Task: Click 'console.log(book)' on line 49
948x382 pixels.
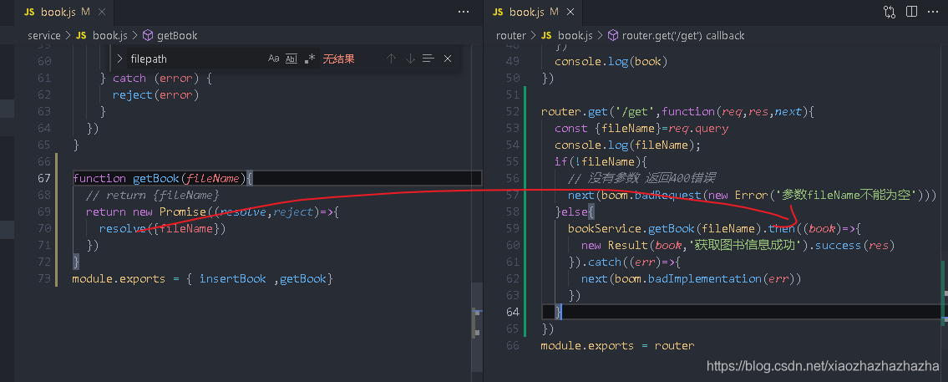Action: point(611,61)
